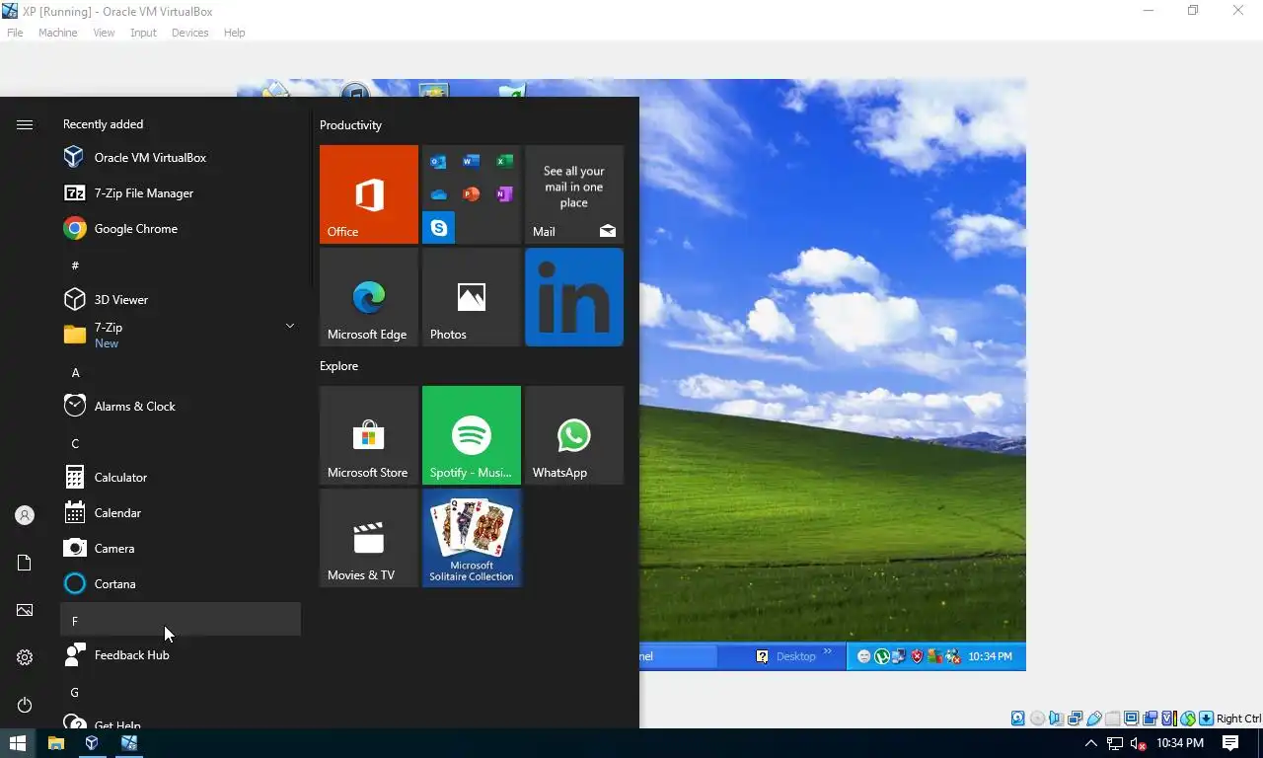The height and width of the screenshot is (758, 1263).
Task: Open the user account icon in Start sidebar
Action: click(x=25, y=515)
